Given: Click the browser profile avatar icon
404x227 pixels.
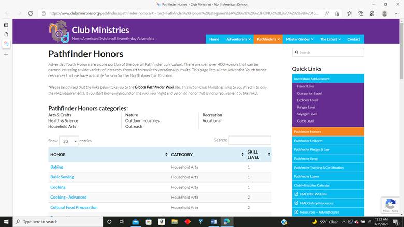Looking at the screenshot, I should [384, 13].
